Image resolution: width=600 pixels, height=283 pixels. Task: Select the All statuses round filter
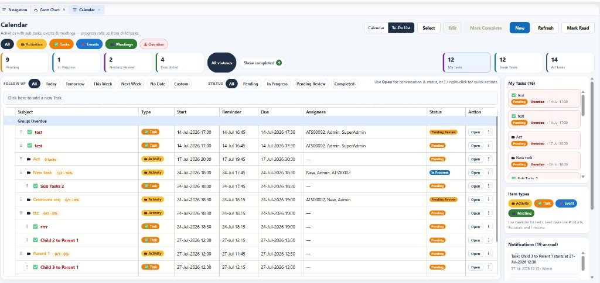coord(222,63)
